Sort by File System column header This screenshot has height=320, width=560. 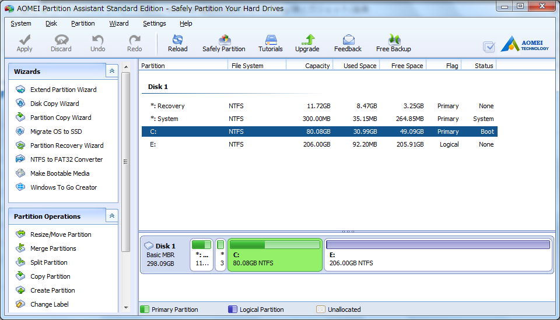(x=257, y=66)
